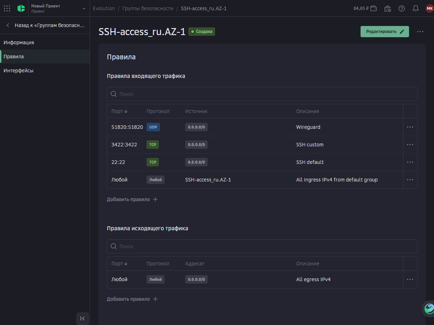Click the pencil icon on Редактировать button
Screen dimensions: 434x325
click(402, 32)
